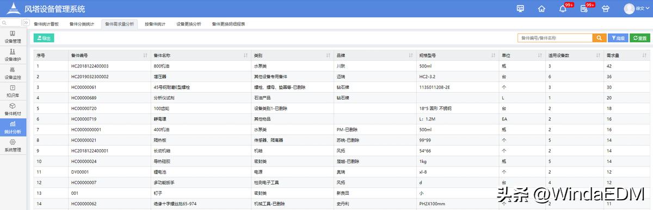Select cell HC2019032300002
This screenshot has height=210, width=653.
tap(90, 77)
